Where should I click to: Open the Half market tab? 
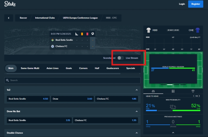pyautogui.click(x=97, y=68)
